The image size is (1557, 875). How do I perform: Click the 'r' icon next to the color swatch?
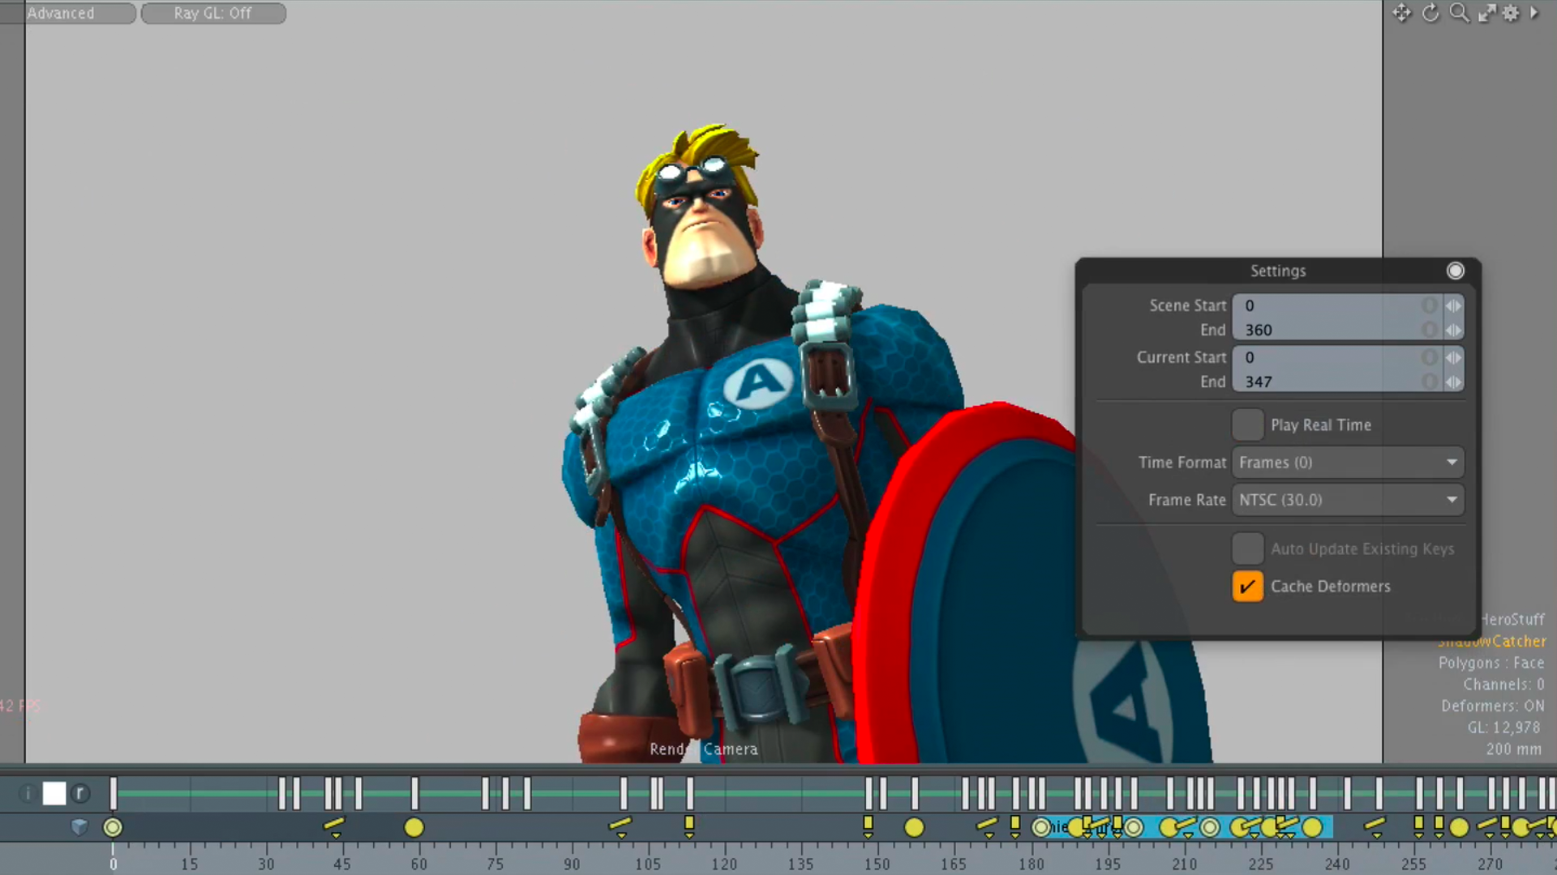pyautogui.click(x=79, y=793)
